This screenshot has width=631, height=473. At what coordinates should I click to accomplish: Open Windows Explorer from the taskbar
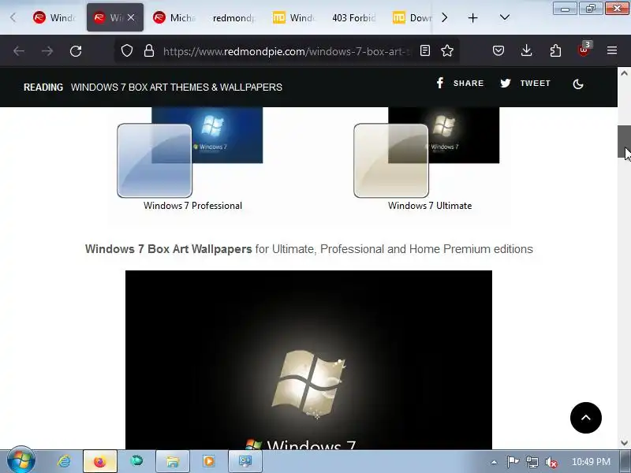173,461
